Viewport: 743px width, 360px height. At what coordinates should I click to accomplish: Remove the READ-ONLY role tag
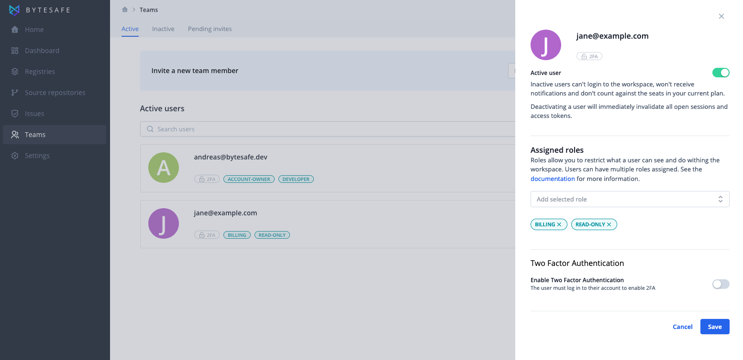(609, 224)
